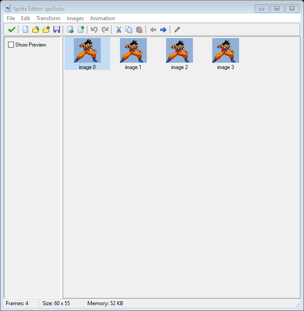
Task: Minimize the Sprite Editor window
Action: coord(261,9)
